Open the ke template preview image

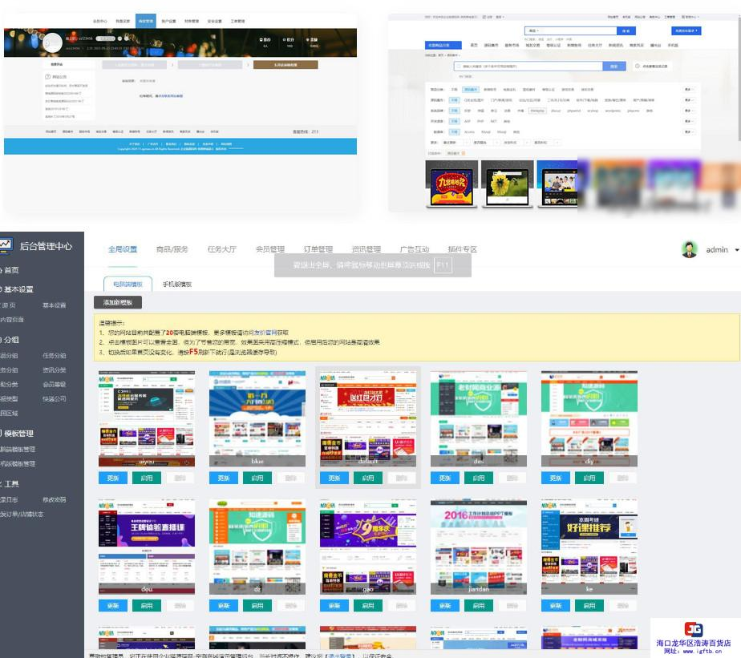coord(589,545)
